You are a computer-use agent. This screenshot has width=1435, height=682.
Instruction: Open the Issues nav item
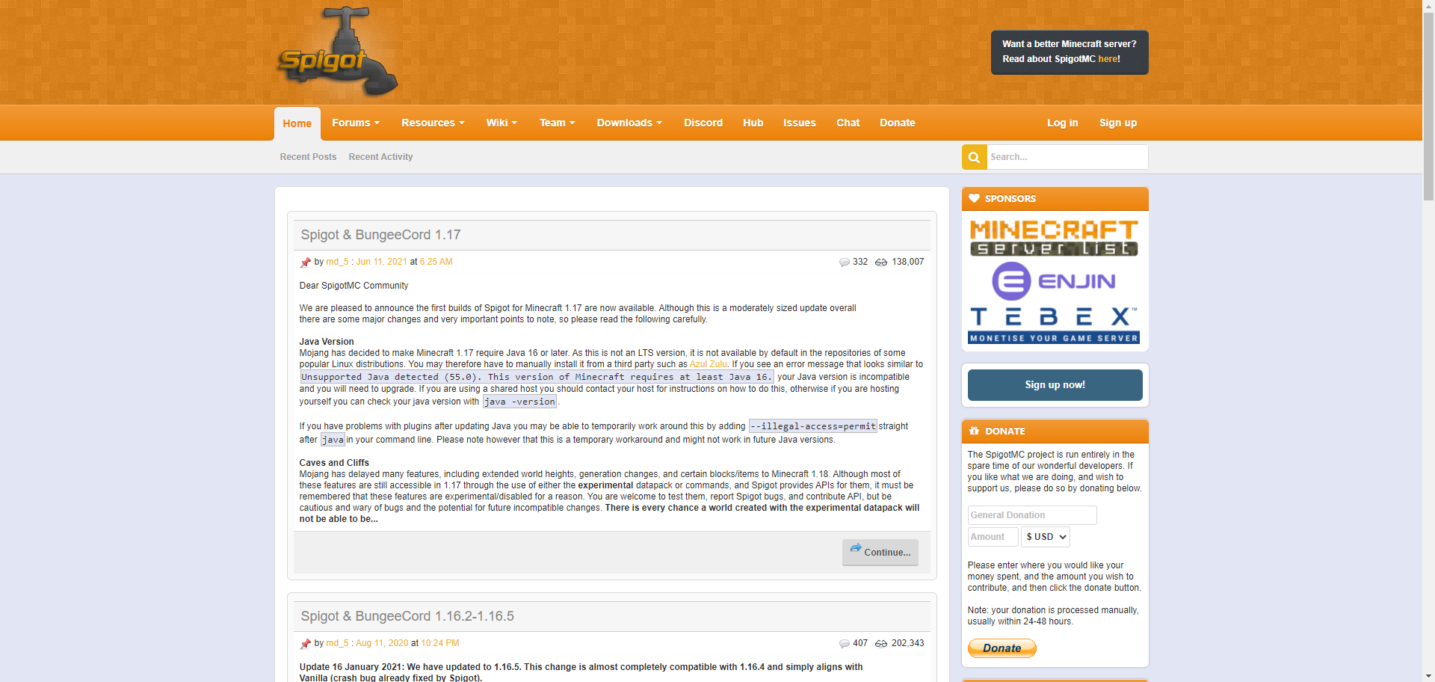click(800, 123)
